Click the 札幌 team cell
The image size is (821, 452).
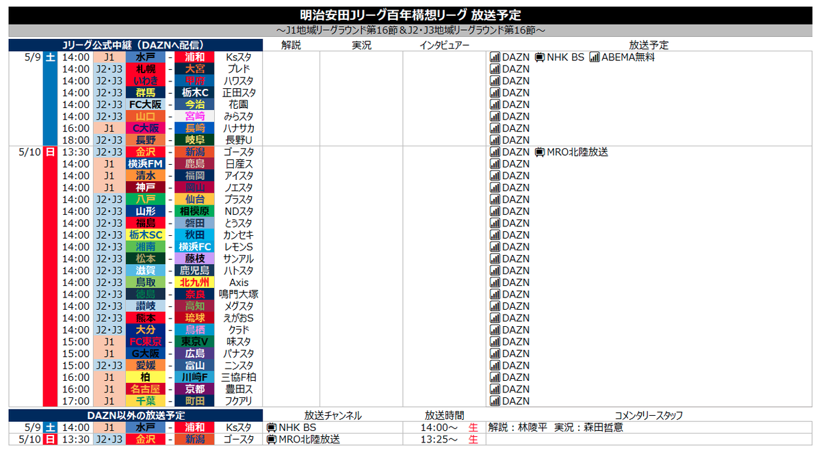[x=145, y=69]
